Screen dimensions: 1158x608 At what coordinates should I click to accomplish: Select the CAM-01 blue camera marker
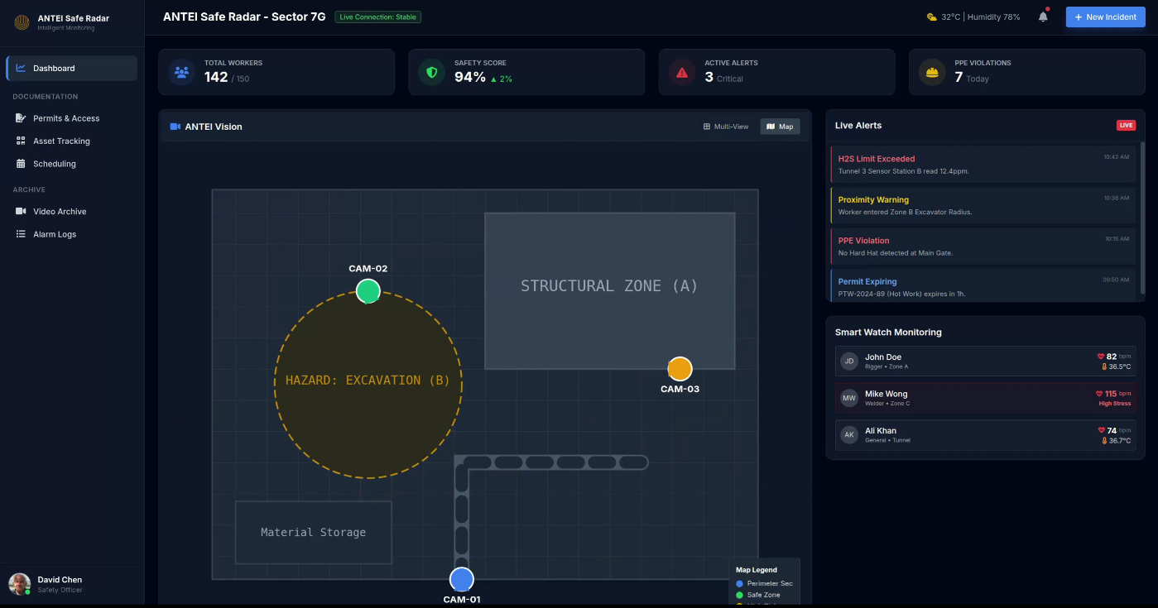462,579
